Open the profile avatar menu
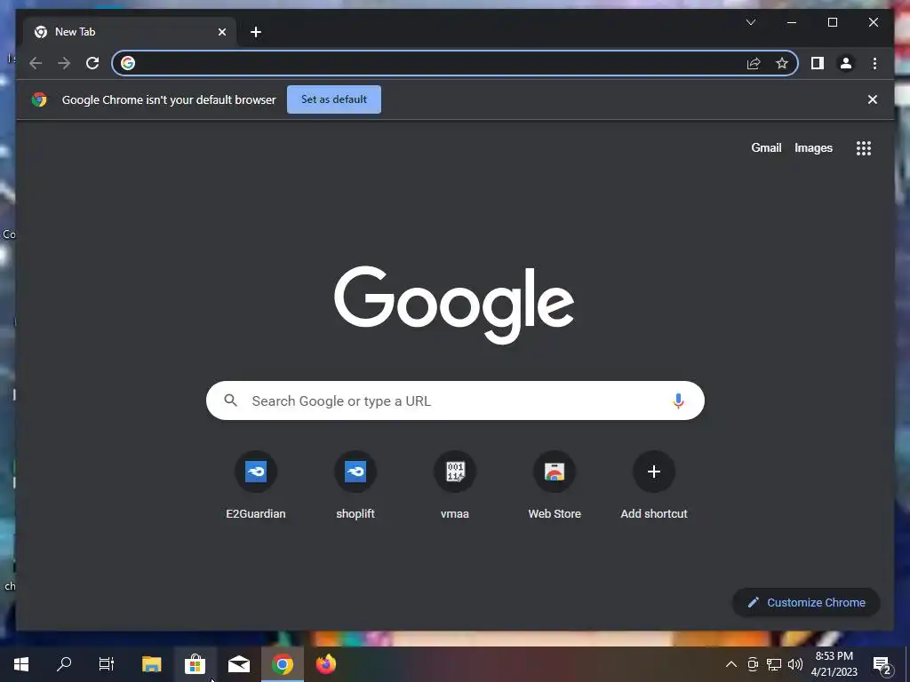The image size is (910, 682). click(x=846, y=63)
